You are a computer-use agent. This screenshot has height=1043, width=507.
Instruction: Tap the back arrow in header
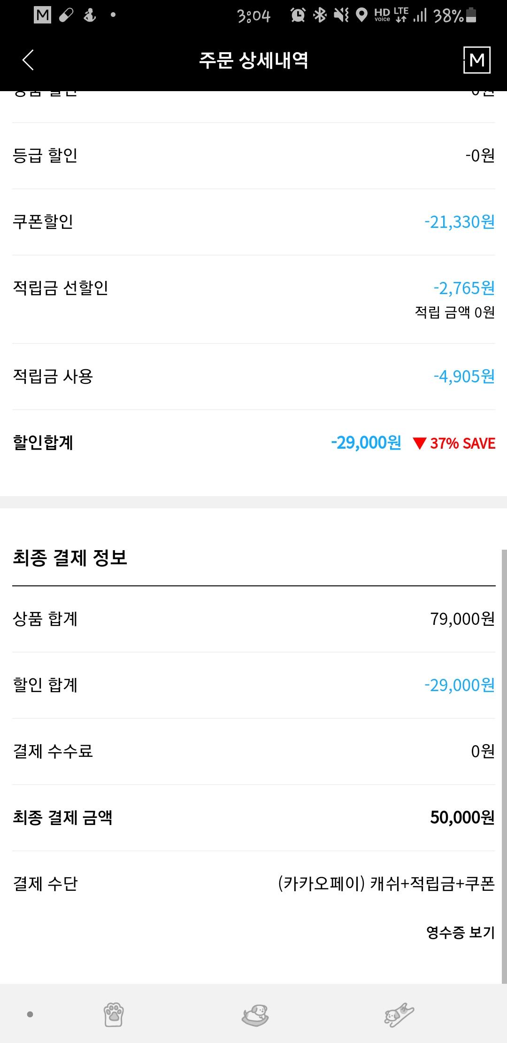tap(28, 60)
